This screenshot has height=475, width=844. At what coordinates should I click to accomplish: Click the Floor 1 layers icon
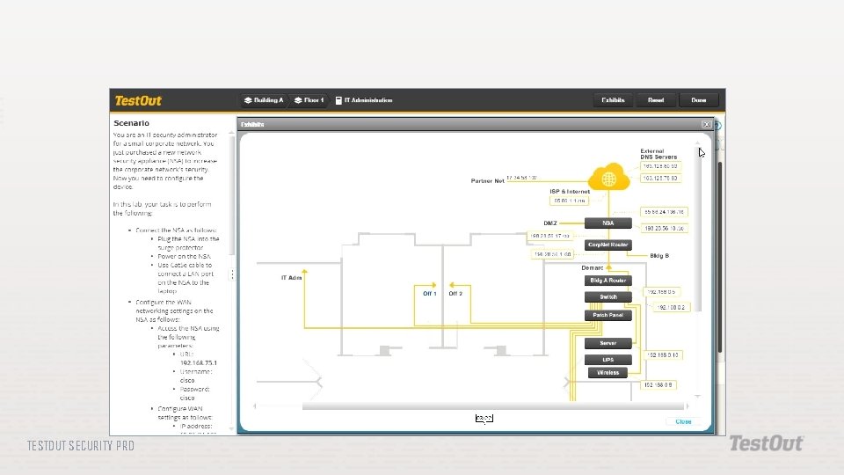298,100
